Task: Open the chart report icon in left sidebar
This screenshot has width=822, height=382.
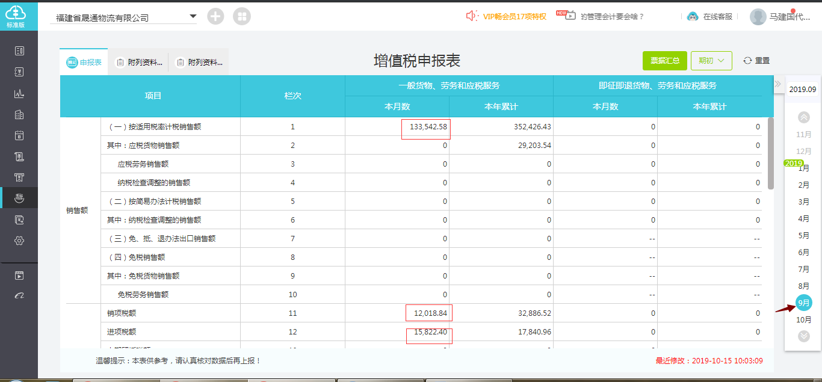Action: click(19, 93)
